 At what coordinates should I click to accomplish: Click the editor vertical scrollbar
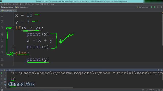tap(162, 30)
